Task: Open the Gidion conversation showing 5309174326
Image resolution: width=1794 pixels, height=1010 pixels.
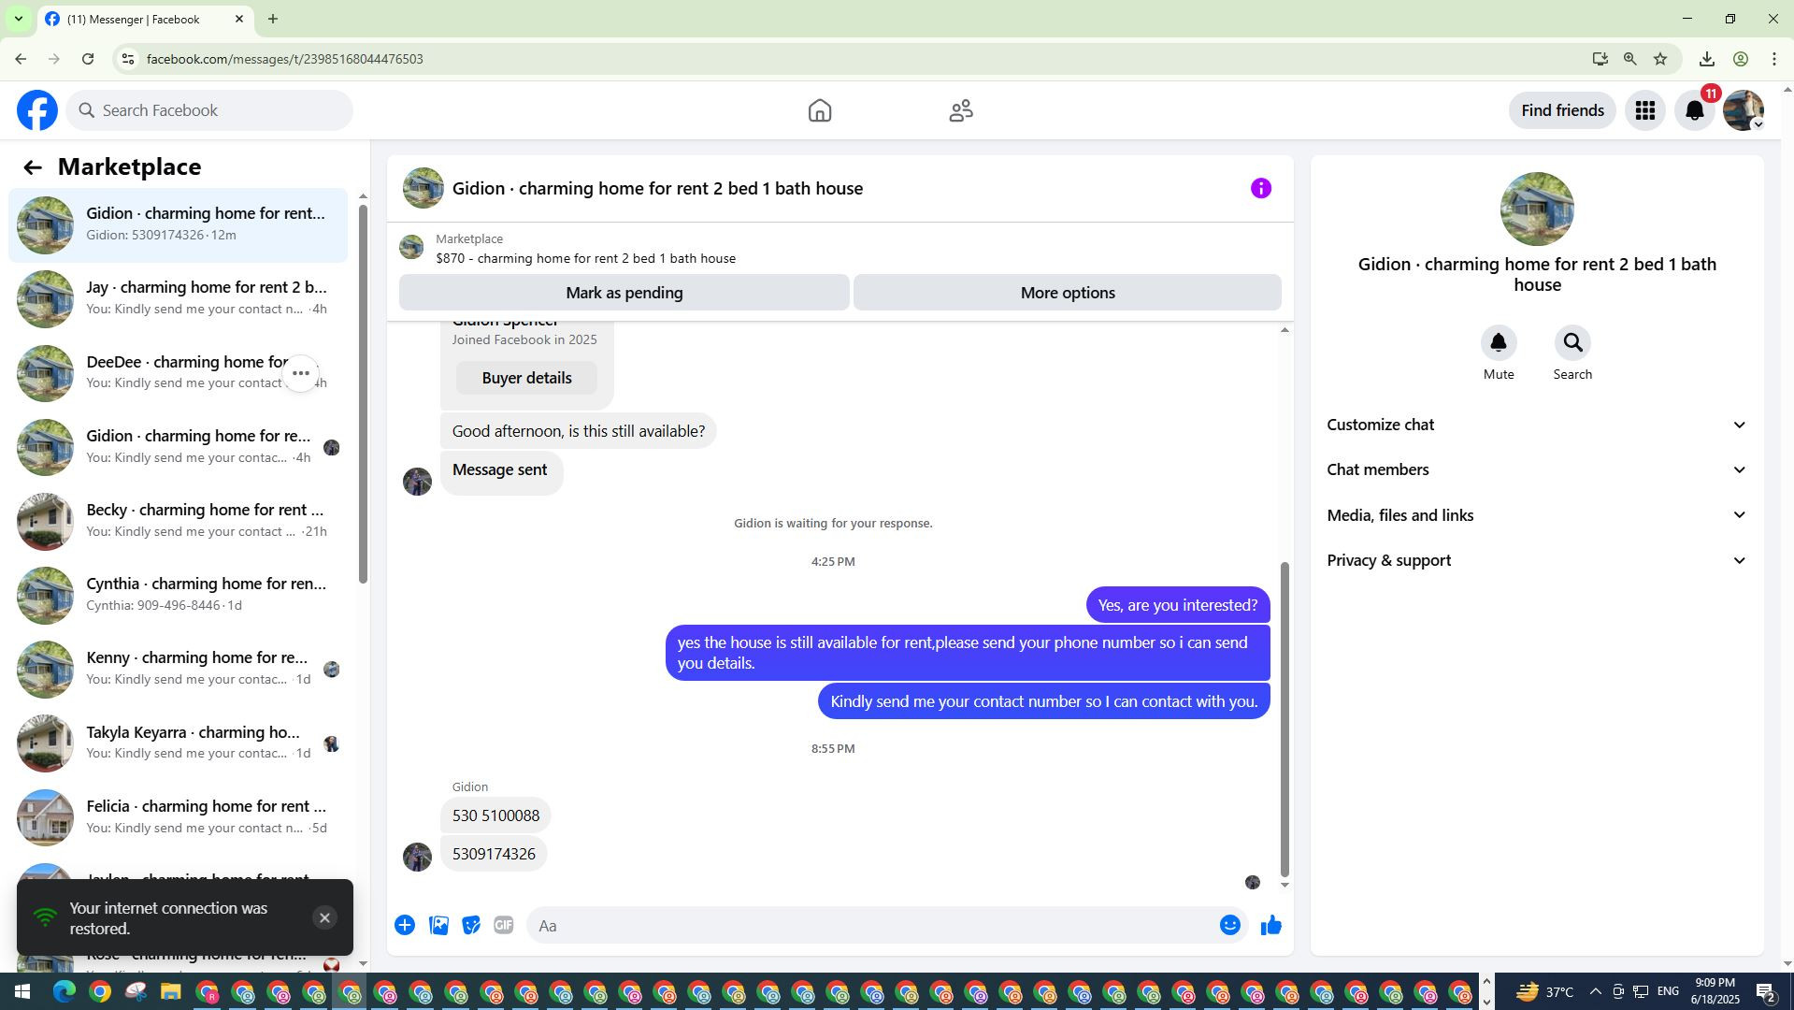Action: (178, 225)
